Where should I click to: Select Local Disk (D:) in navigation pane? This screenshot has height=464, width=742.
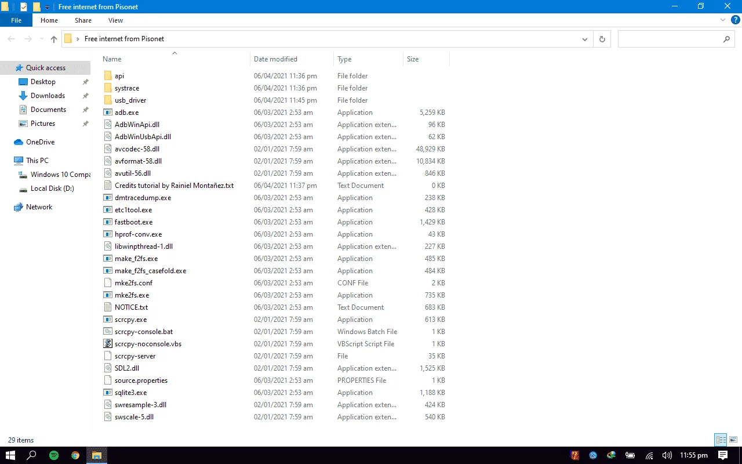click(52, 188)
